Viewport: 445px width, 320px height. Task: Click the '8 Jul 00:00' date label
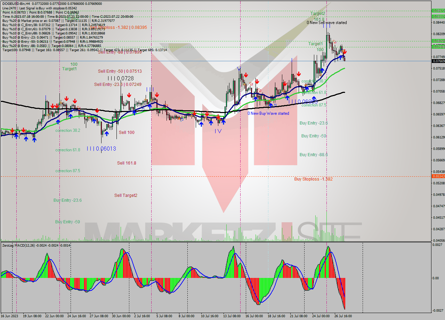click(187, 316)
